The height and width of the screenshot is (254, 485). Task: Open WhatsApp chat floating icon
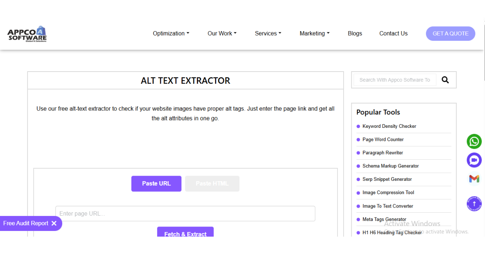tap(474, 142)
